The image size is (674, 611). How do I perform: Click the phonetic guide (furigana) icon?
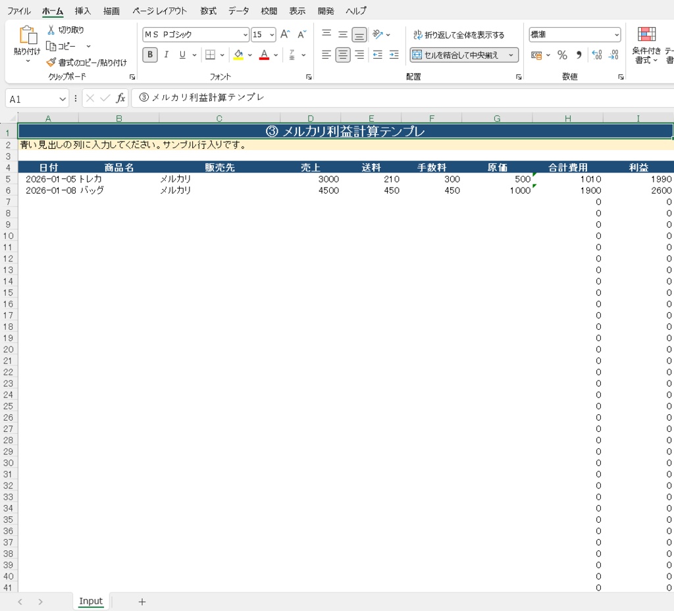[292, 55]
